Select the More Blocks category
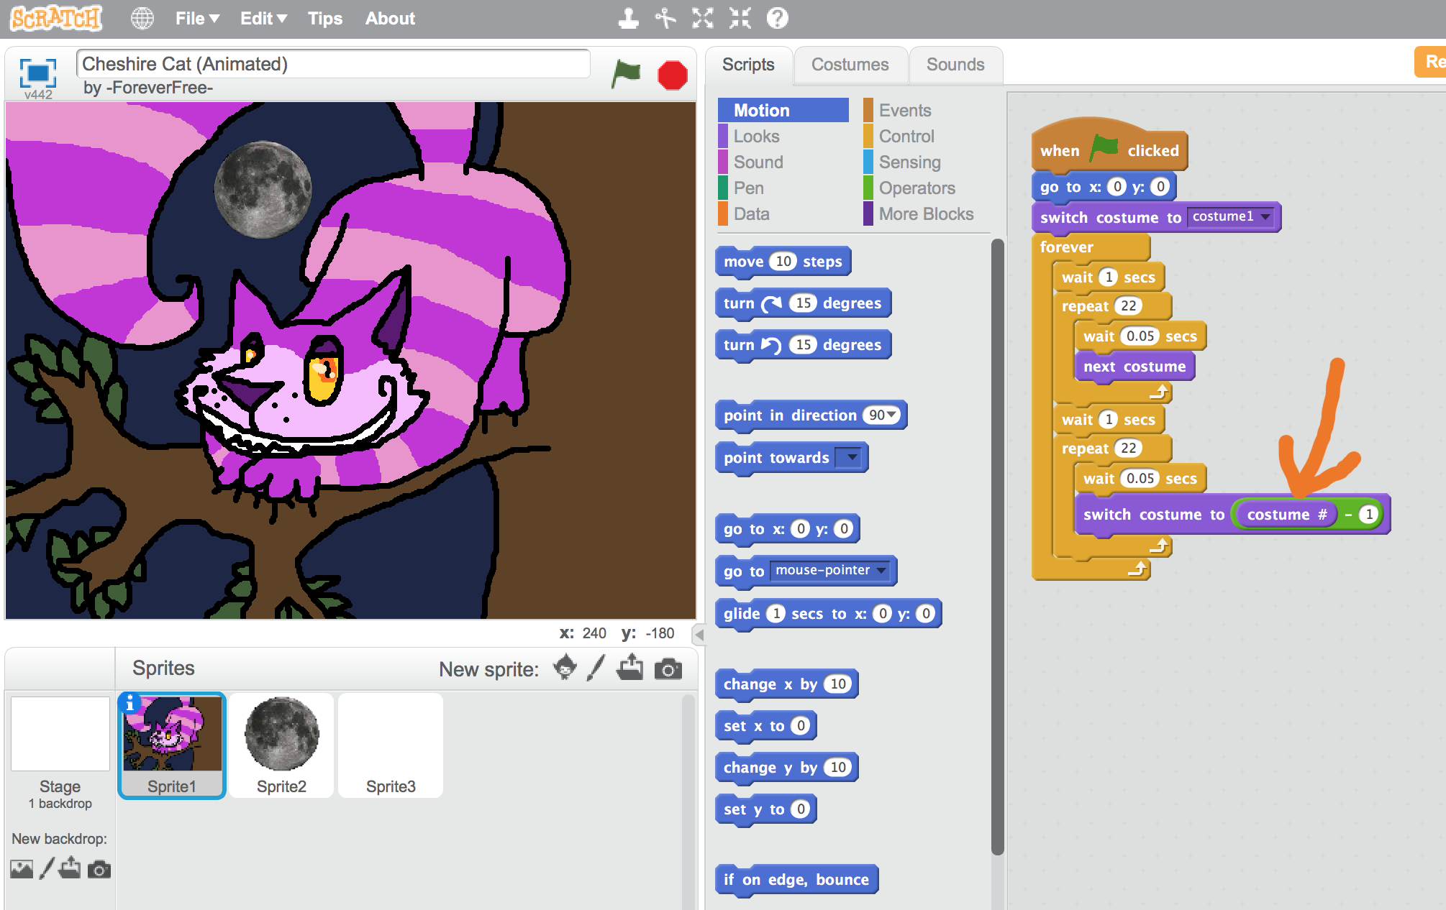Screen dimensions: 1446x910 pos(926,213)
